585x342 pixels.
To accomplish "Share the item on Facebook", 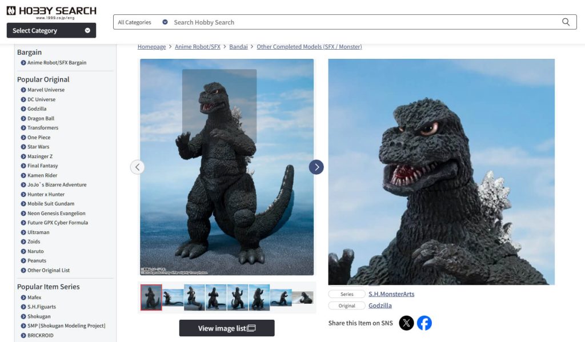I will coord(424,323).
